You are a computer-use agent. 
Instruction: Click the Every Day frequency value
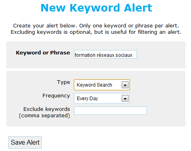[x=87, y=99]
